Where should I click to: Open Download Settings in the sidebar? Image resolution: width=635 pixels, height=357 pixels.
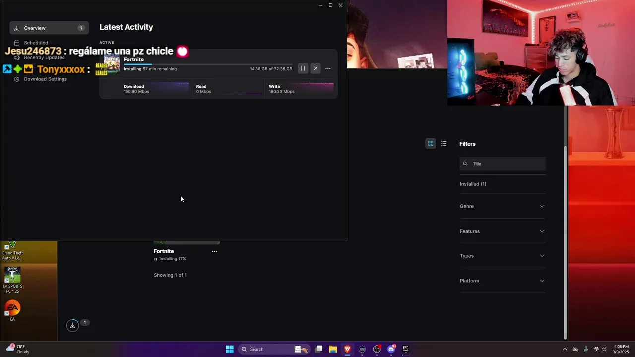(x=45, y=79)
